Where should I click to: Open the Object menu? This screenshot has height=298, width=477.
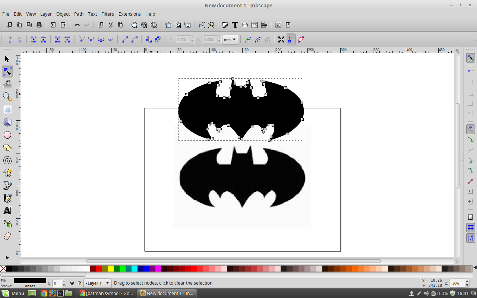click(63, 14)
